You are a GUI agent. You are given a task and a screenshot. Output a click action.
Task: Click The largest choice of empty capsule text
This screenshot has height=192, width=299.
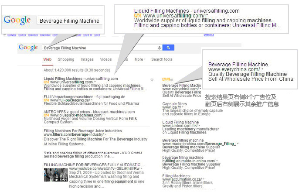(192, 110)
